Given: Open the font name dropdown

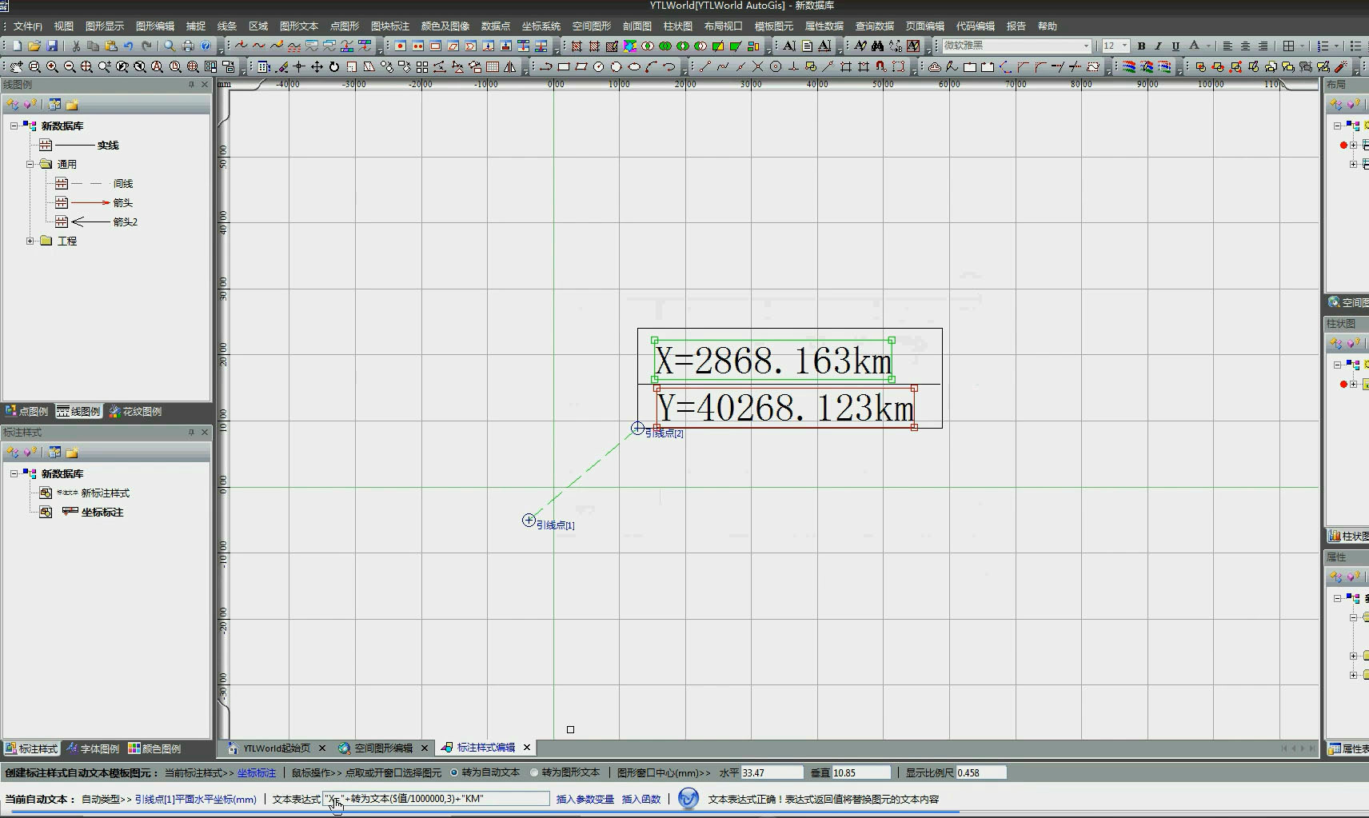Looking at the screenshot, I should click(1086, 46).
